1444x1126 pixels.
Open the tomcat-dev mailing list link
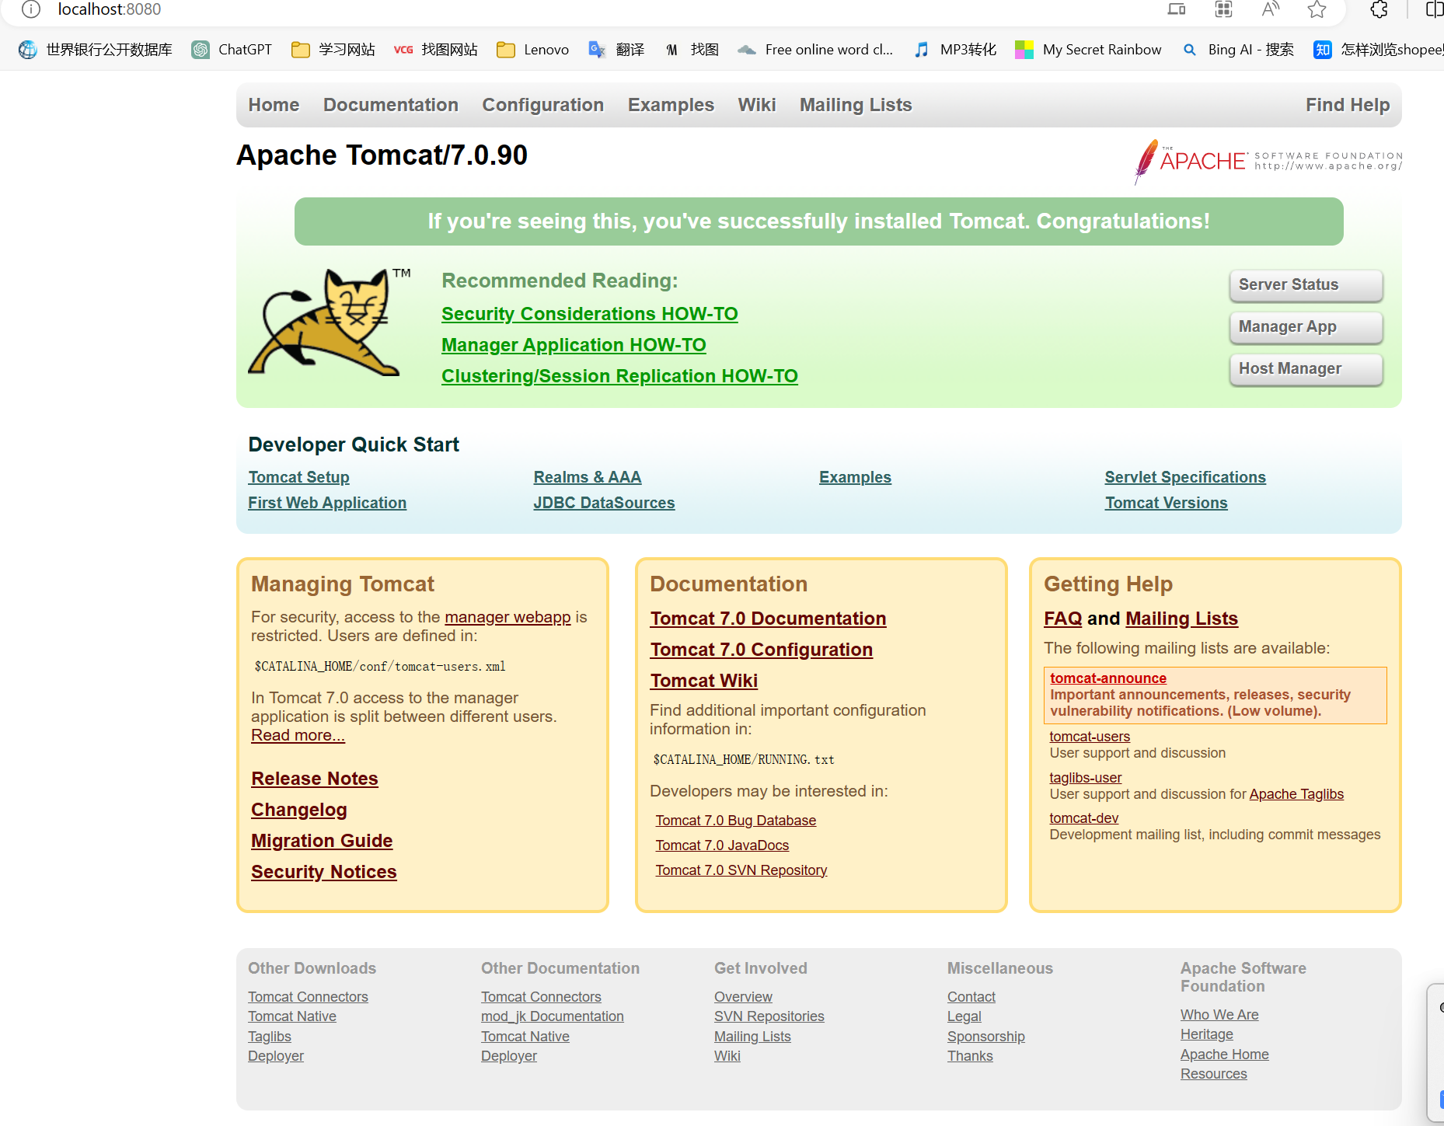[x=1084, y=818]
